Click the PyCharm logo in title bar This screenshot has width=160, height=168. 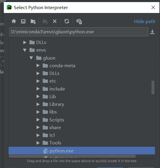pos(9,7)
